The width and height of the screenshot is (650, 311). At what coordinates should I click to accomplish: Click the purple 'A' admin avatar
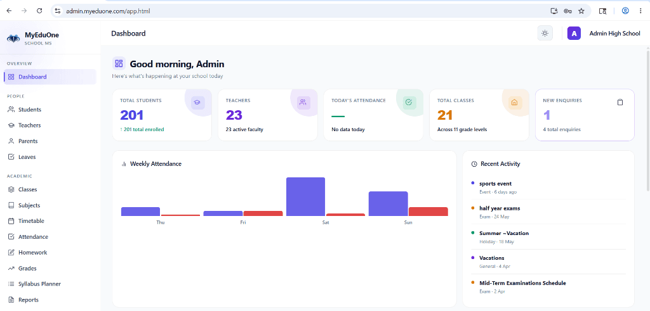click(574, 34)
